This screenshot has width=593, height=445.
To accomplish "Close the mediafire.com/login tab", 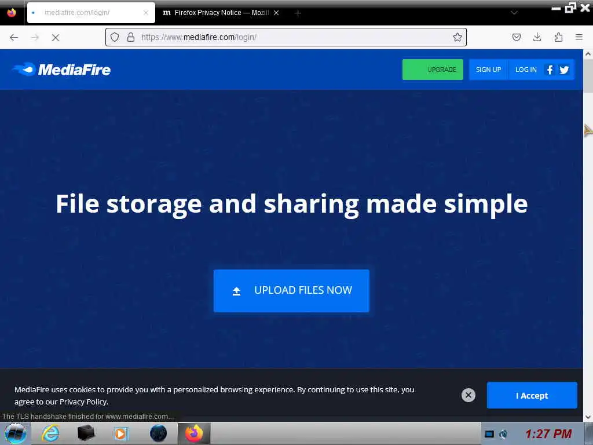I will [146, 13].
